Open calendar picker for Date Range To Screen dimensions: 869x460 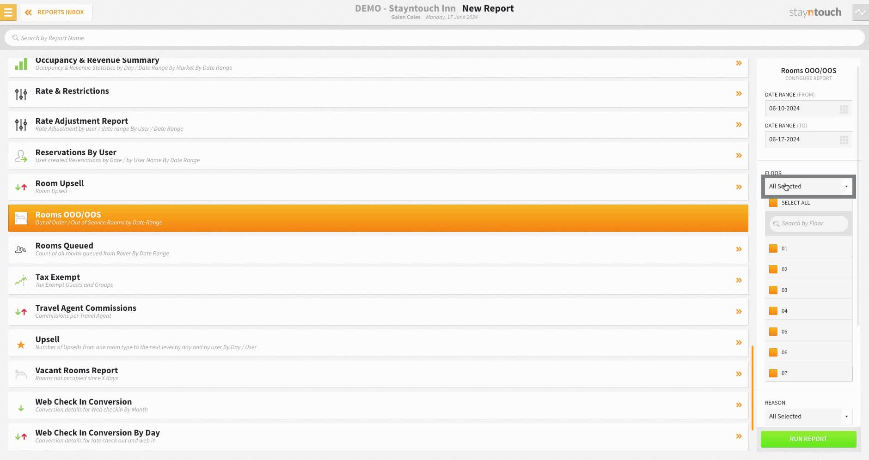point(844,140)
